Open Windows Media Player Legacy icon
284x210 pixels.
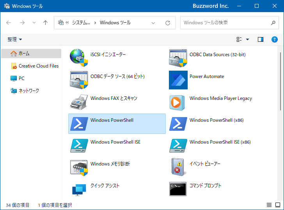(x=177, y=103)
